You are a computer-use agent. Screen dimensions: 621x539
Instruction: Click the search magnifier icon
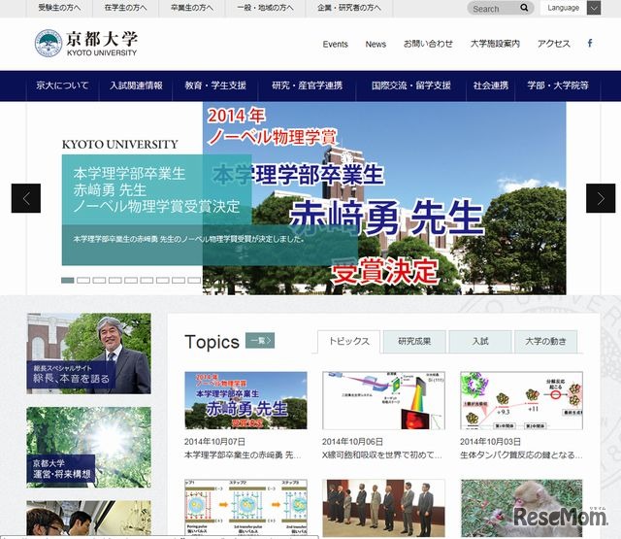pos(524,8)
